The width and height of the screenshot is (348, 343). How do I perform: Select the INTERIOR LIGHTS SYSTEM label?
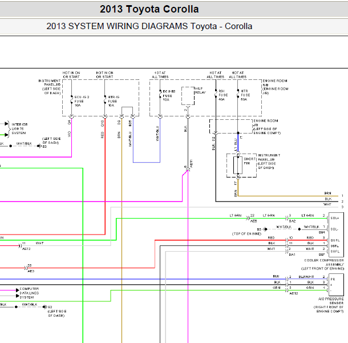19,129
